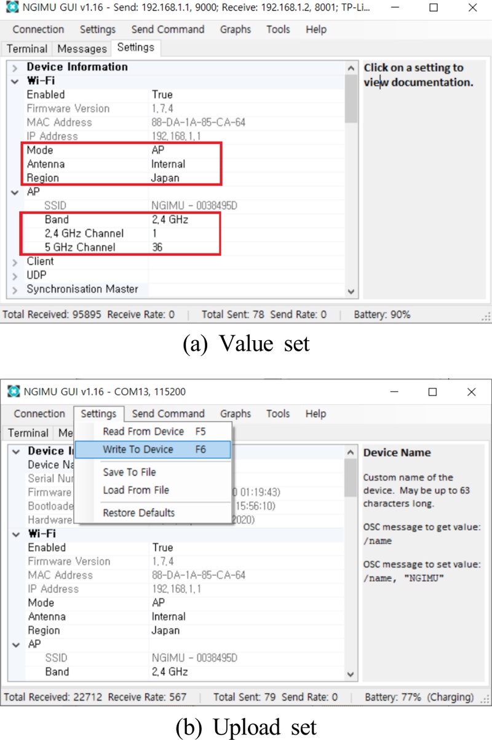Open Graphs menu in top window

click(236, 30)
